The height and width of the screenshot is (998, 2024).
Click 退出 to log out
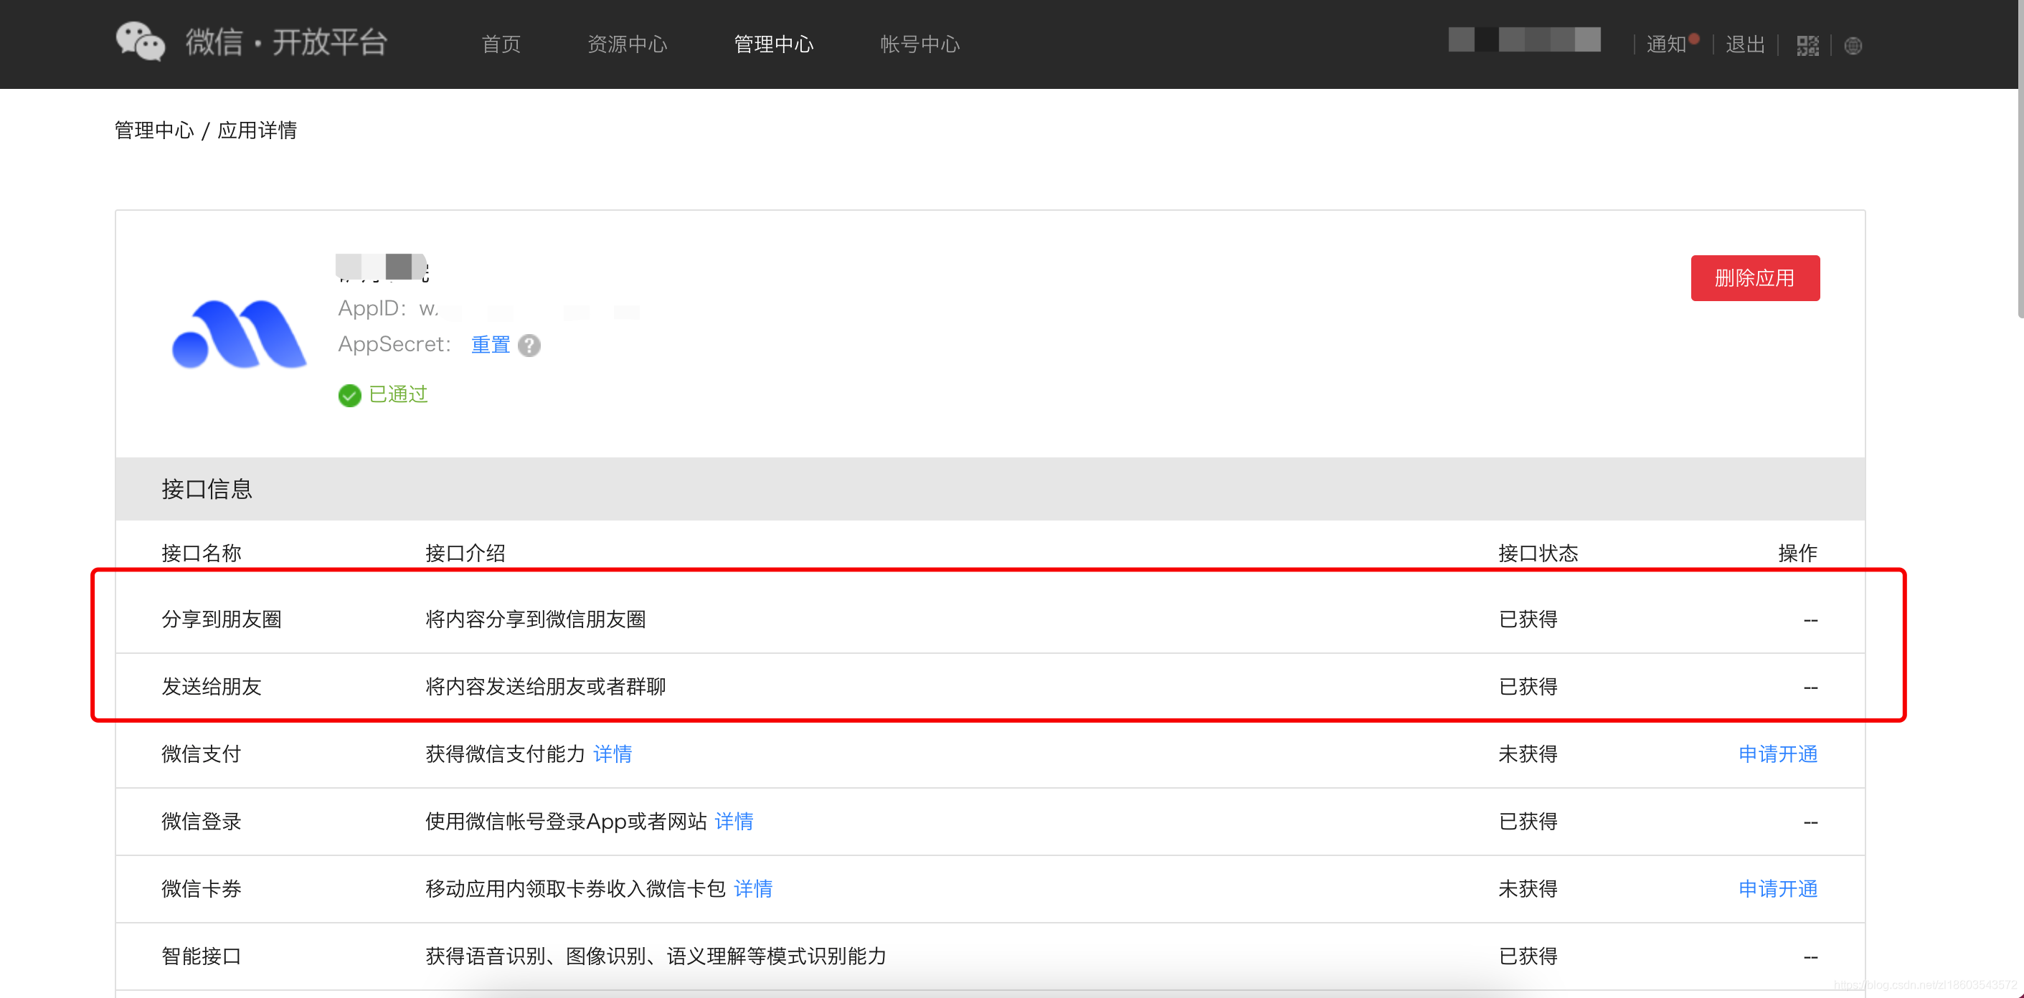[1744, 44]
